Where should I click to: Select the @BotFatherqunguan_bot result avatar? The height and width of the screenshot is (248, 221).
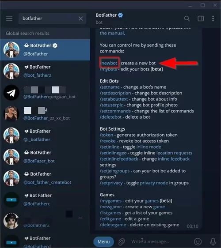pyautogui.click(x=11, y=93)
